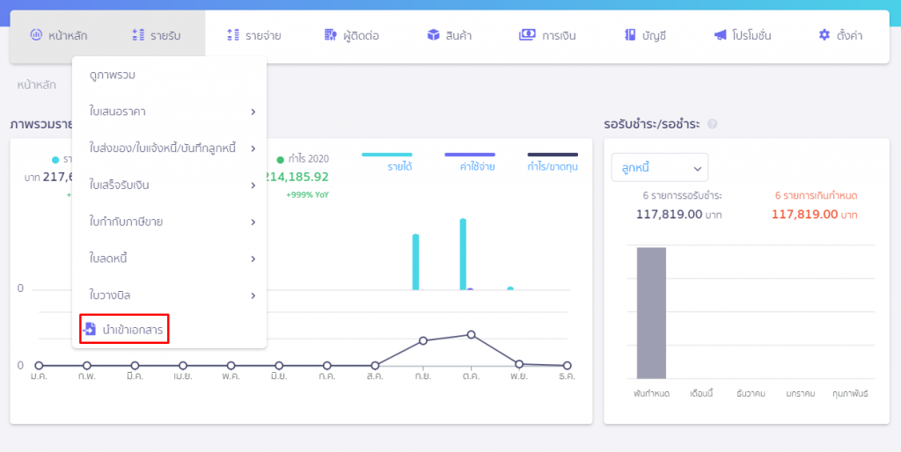This screenshot has height=452, width=901.
Task: Click the สินค้า product box icon
Action: [x=433, y=36]
